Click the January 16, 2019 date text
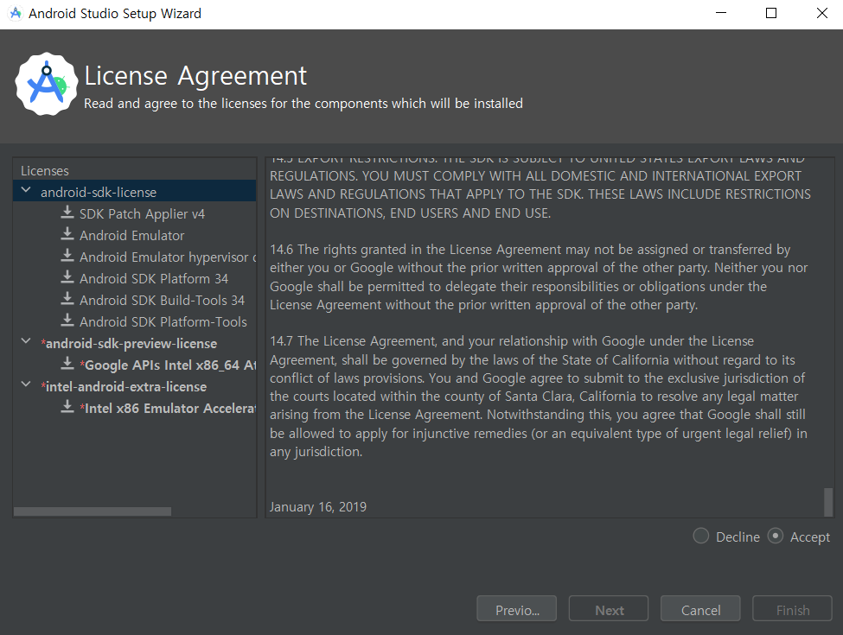The width and height of the screenshot is (843, 635). tap(317, 506)
